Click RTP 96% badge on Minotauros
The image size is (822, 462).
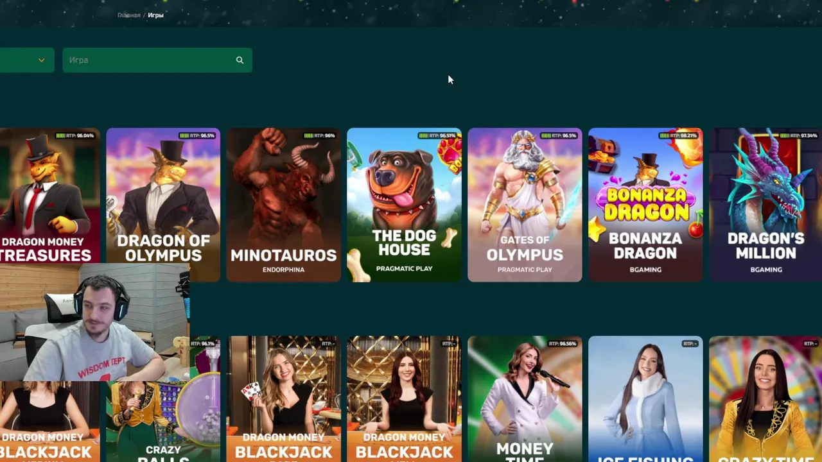[x=319, y=135]
